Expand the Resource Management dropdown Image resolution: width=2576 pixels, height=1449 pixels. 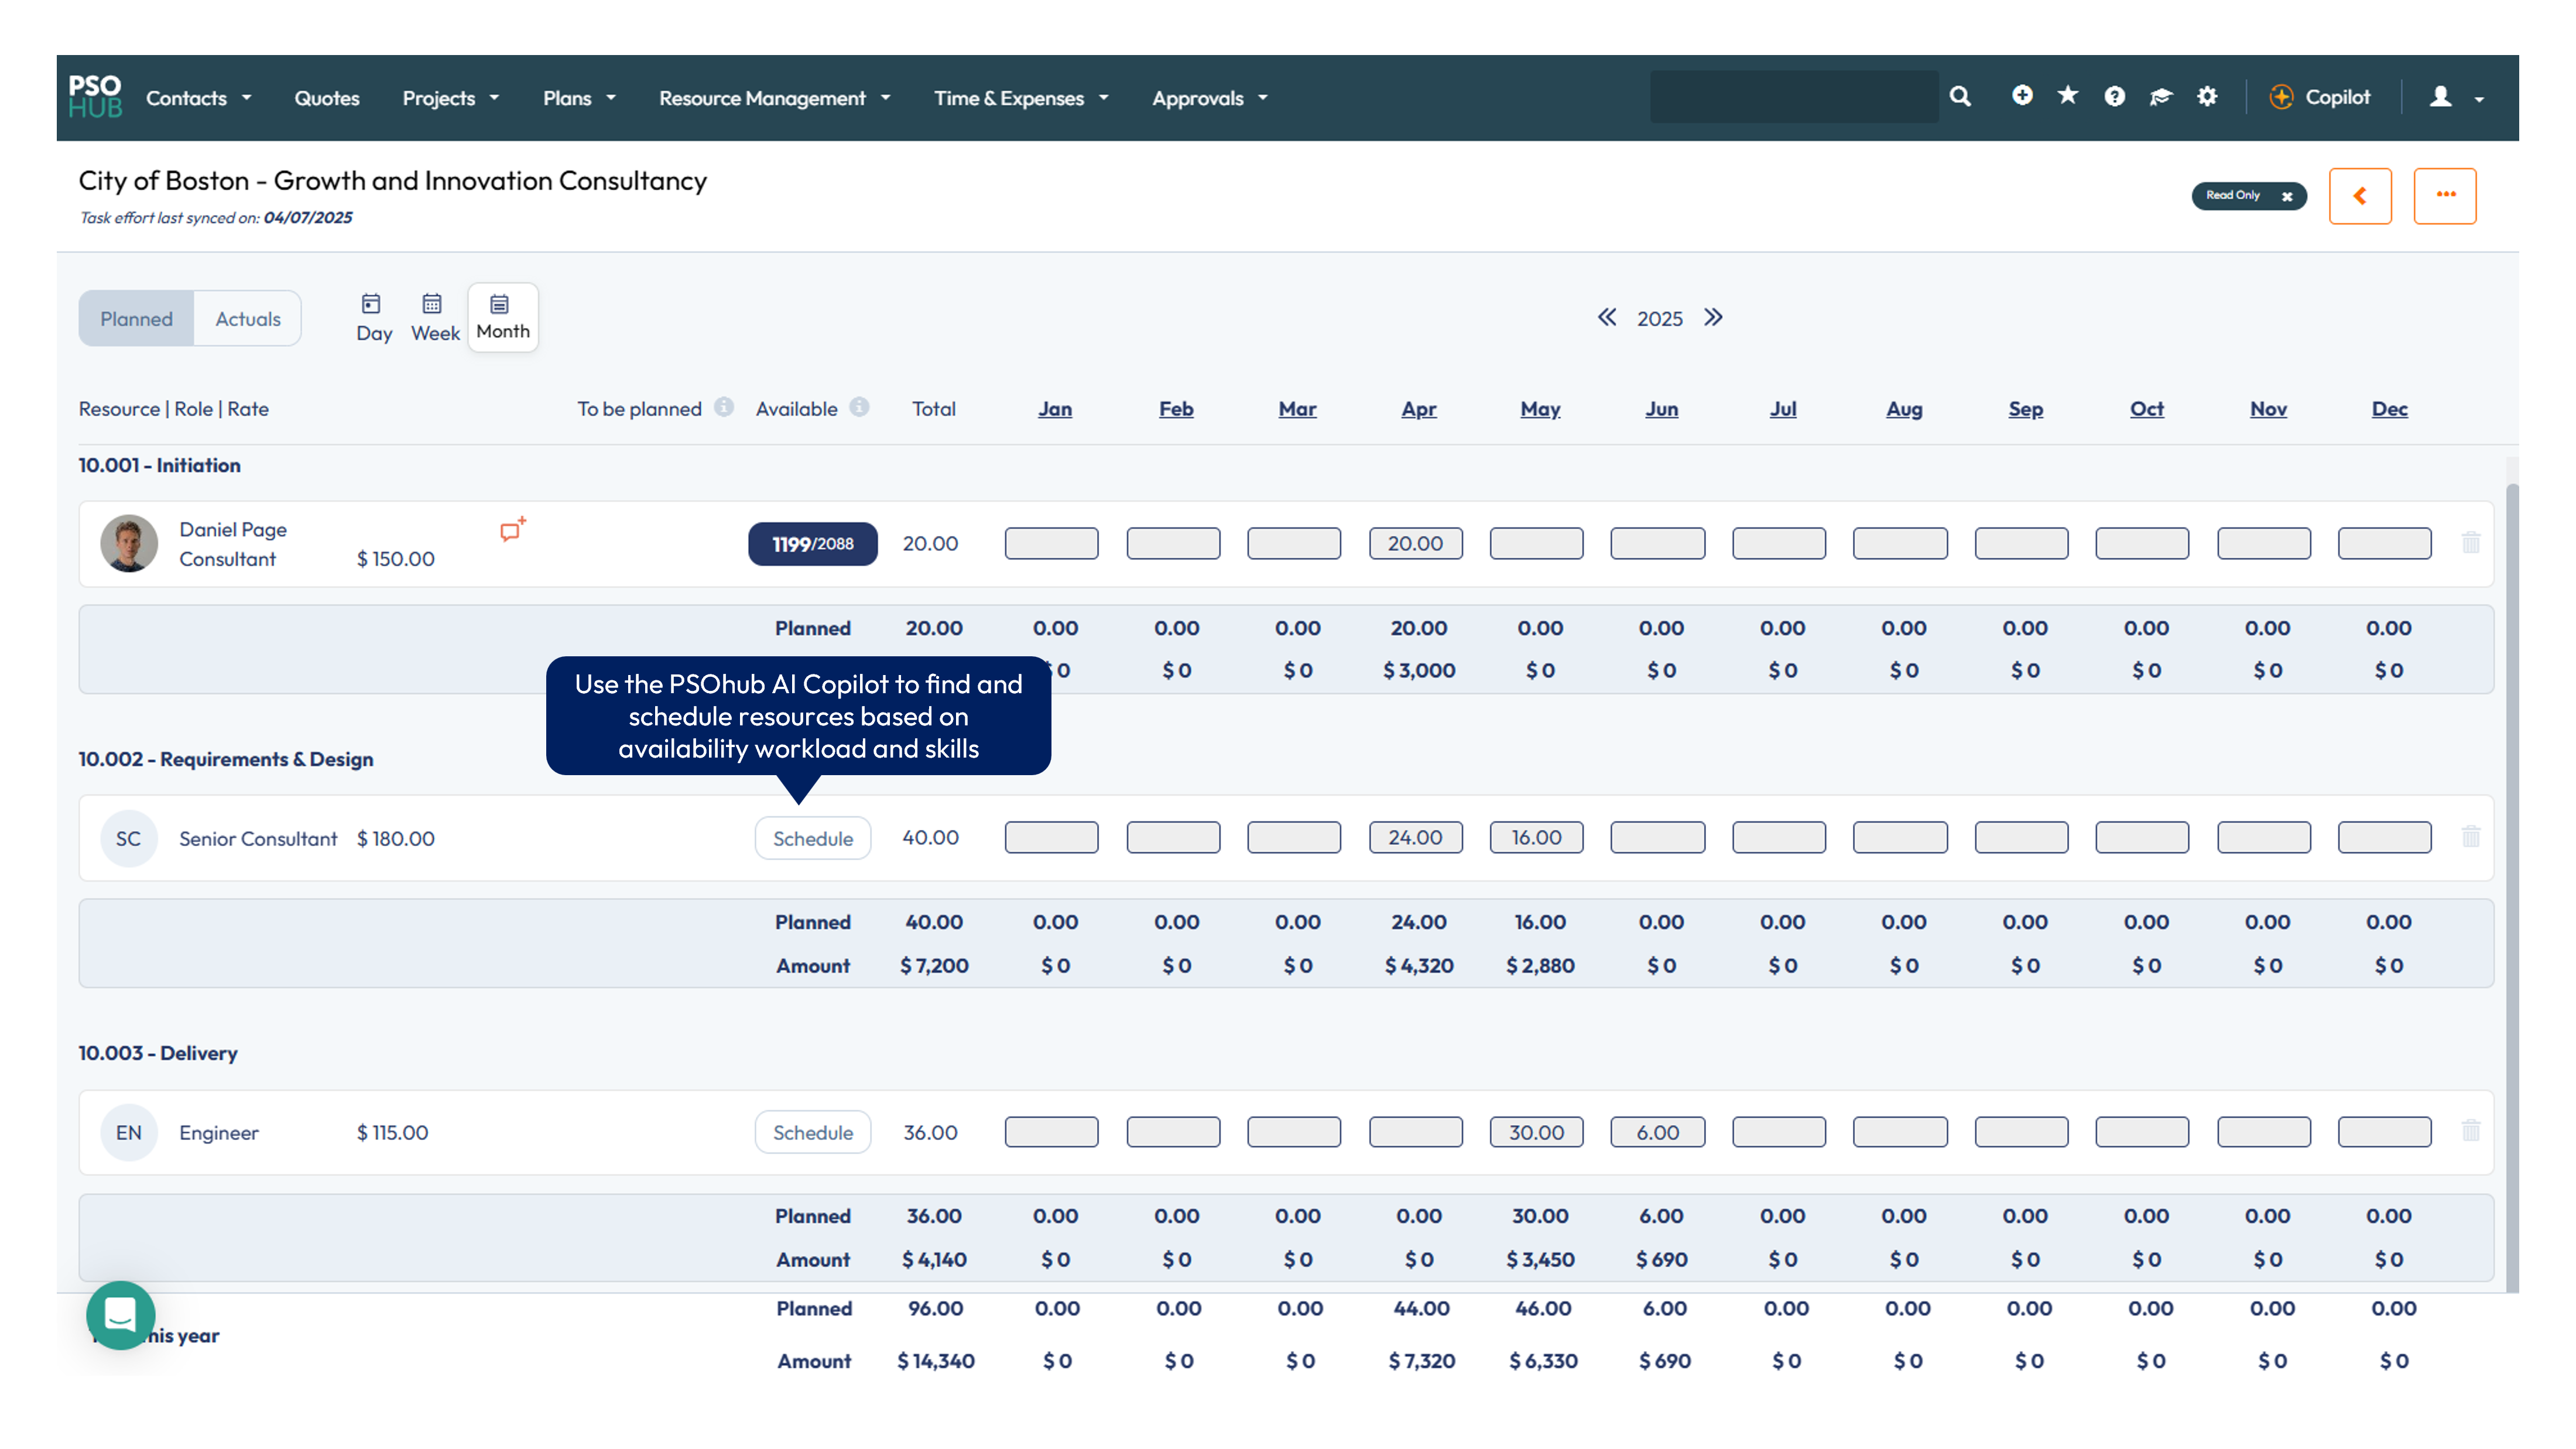tap(773, 98)
